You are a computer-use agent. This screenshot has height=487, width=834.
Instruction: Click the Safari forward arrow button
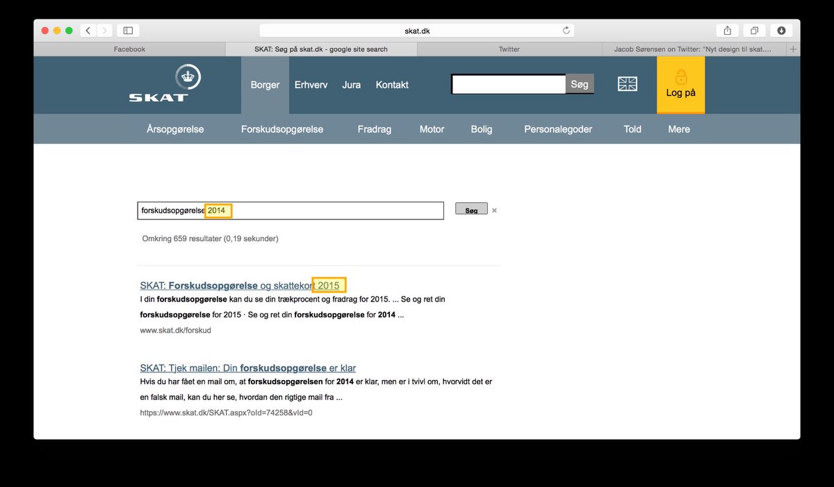[105, 31]
